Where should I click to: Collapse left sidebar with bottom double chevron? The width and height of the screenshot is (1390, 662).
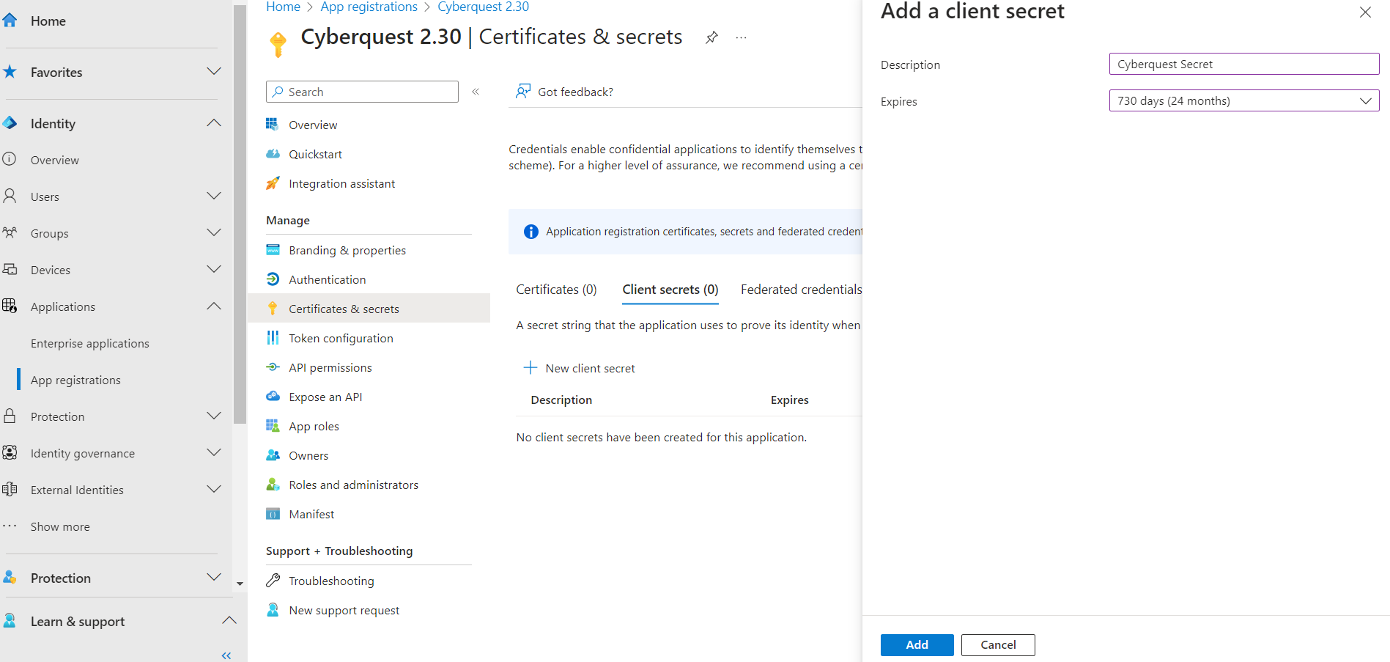pyautogui.click(x=226, y=655)
